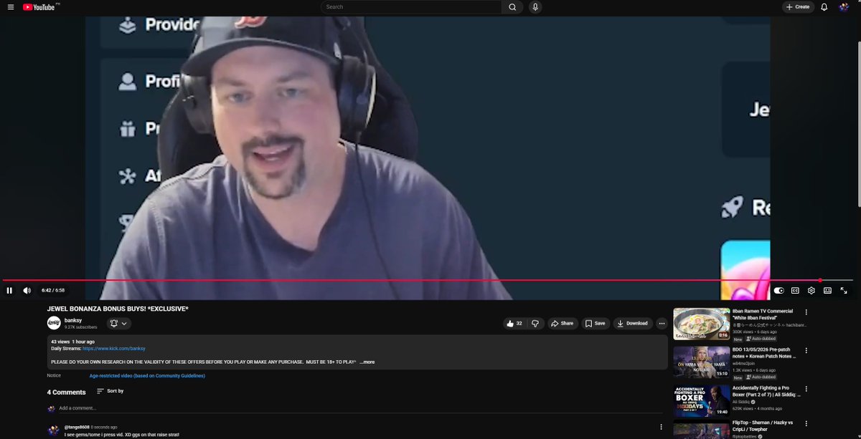This screenshot has height=439, width=861.
Task: Open the notifications bell in header
Action: pyautogui.click(x=824, y=7)
